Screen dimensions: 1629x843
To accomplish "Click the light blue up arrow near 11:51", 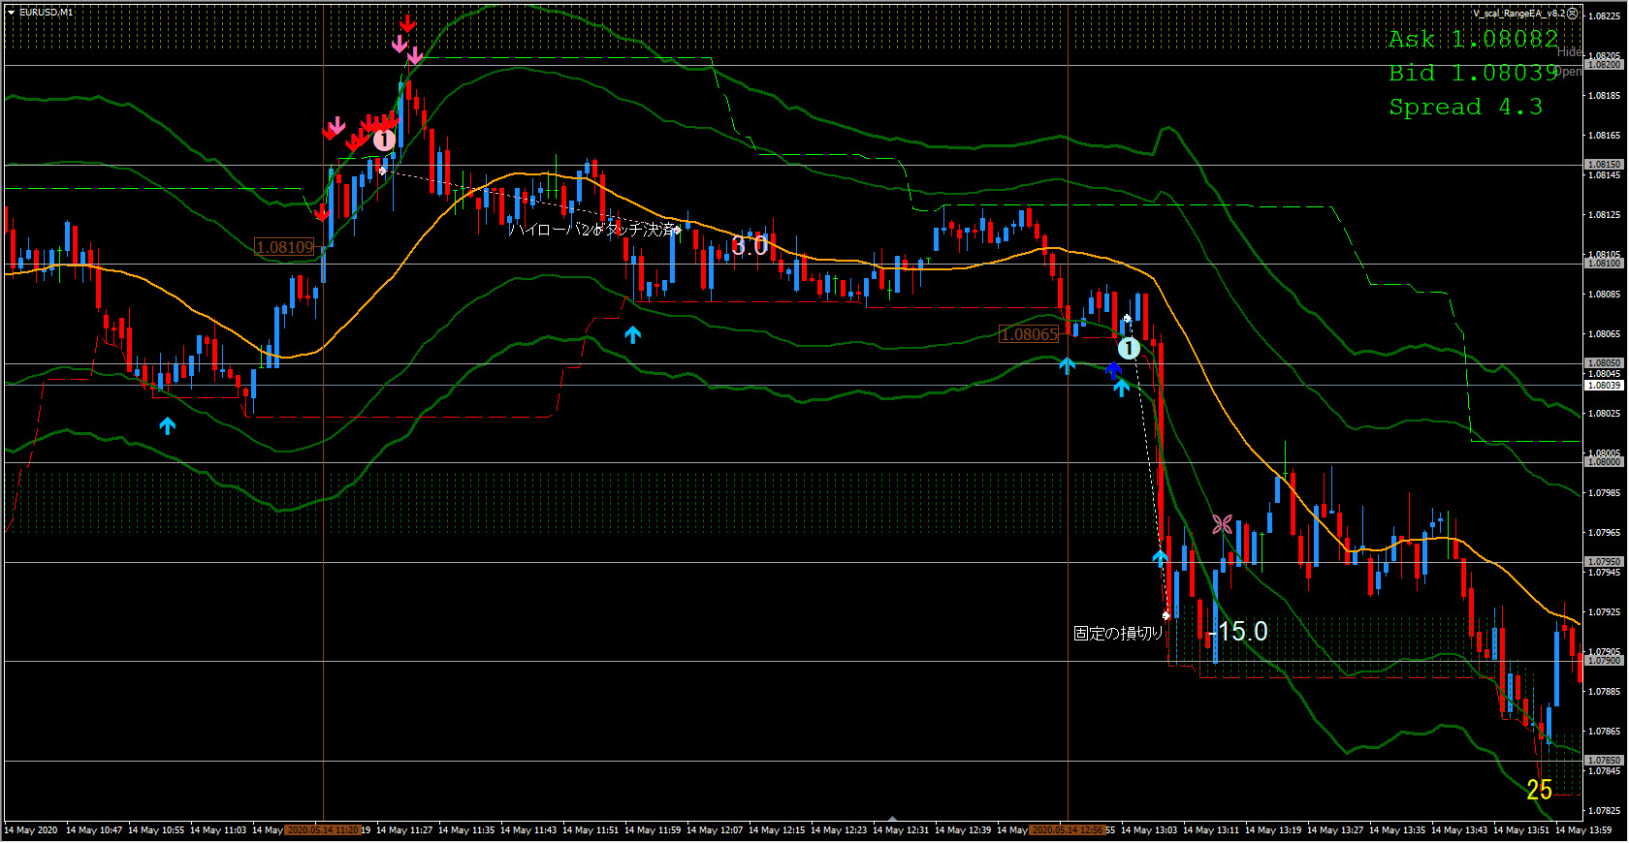I will pos(632,335).
